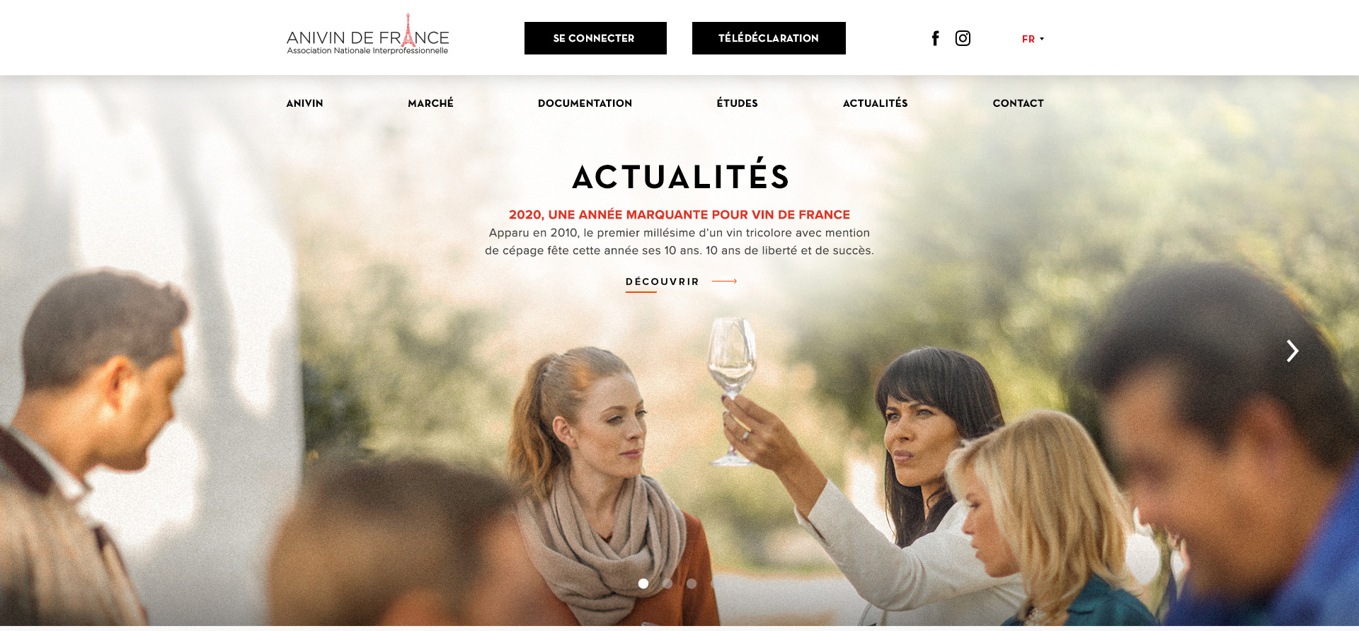Click the Anivin de France logo

click(367, 35)
